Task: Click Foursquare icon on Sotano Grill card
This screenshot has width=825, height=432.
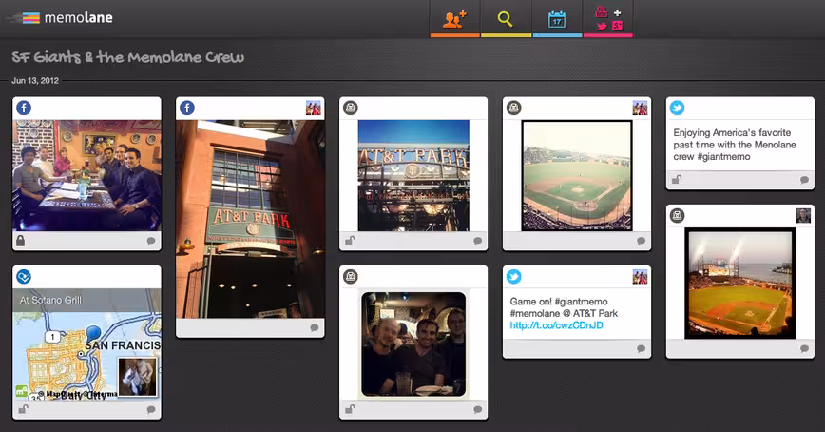Action: click(x=24, y=277)
